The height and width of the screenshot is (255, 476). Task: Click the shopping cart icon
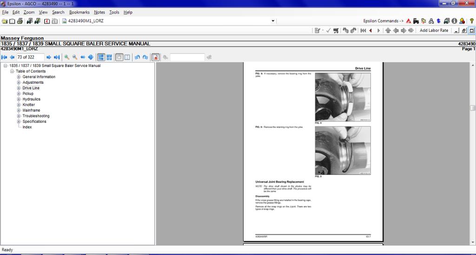(336, 30)
